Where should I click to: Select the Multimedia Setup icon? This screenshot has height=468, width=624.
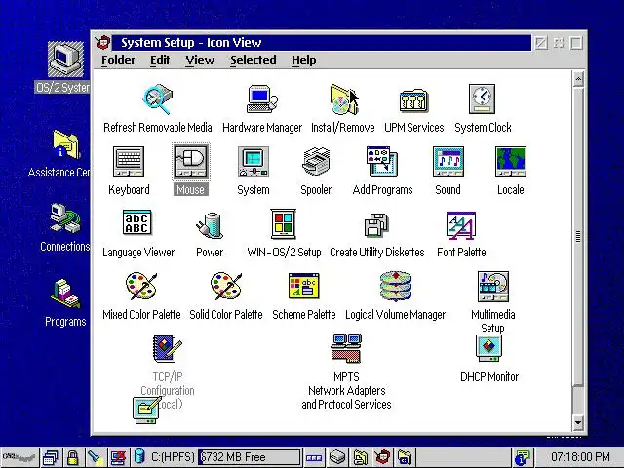[493, 287]
